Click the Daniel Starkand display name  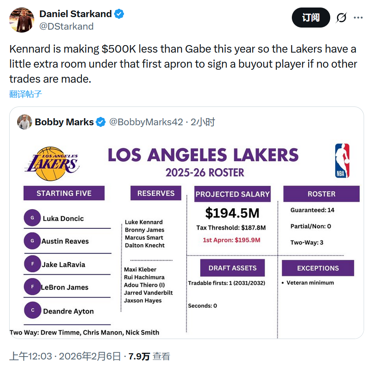click(x=75, y=14)
